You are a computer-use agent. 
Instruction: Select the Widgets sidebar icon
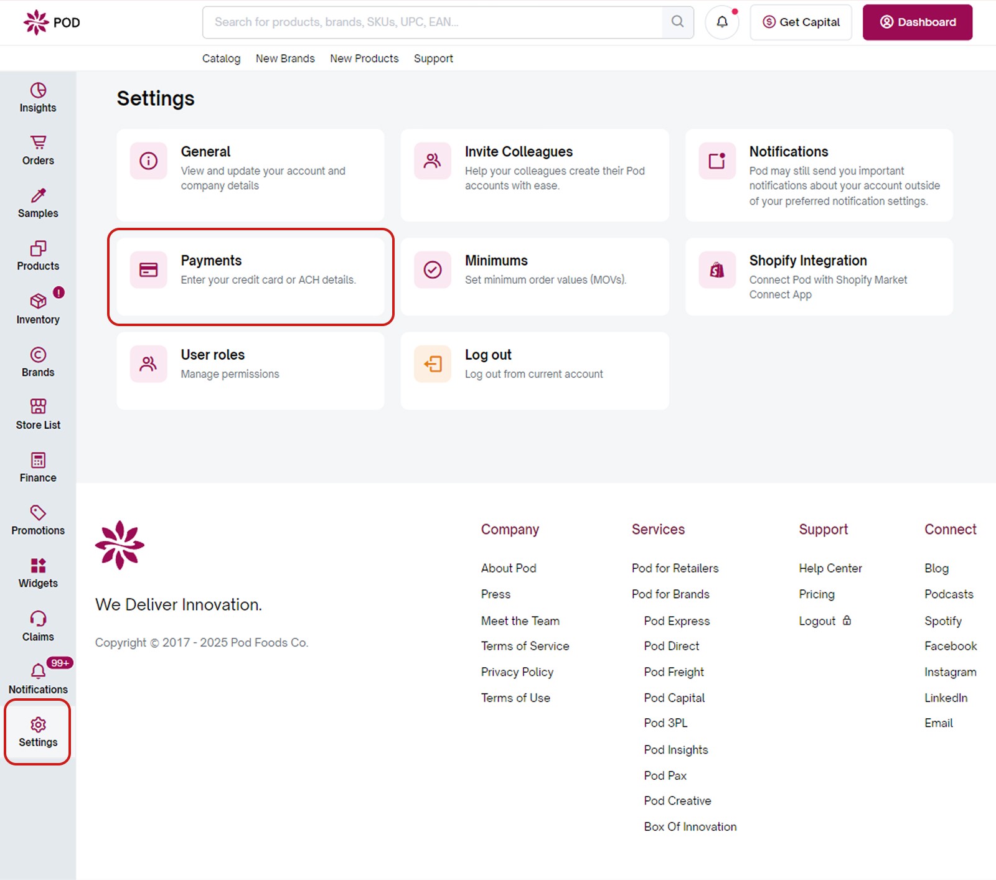coord(37,566)
